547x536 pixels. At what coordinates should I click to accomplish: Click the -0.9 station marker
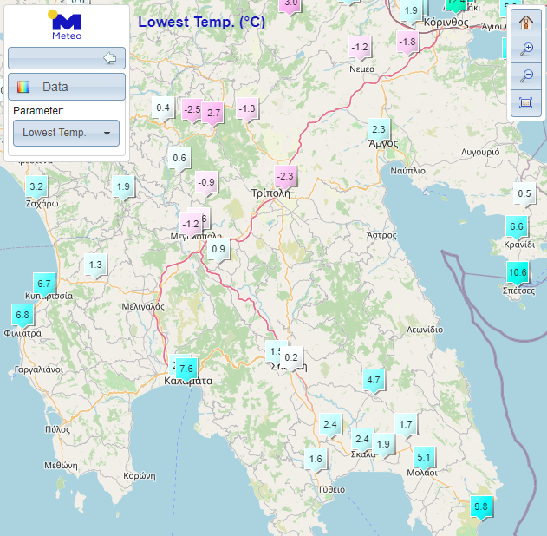pyautogui.click(x=206, y=184)
